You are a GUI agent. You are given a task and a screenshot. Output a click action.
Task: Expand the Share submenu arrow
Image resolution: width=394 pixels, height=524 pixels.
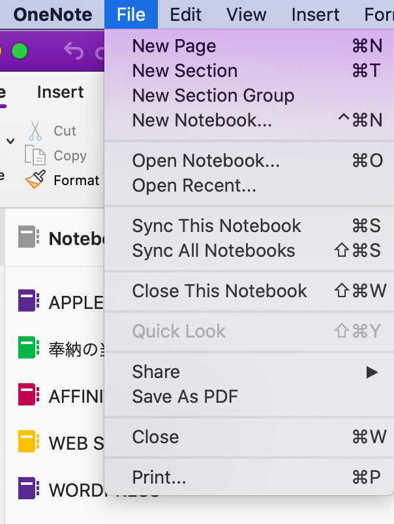pyautogui.click(x=372, y=372)
